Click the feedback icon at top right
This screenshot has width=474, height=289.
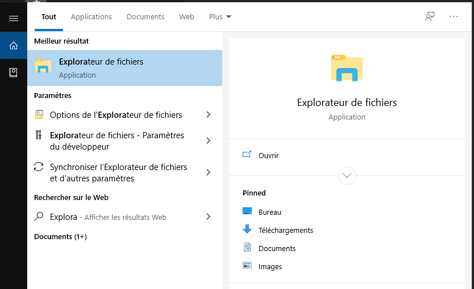430,16
